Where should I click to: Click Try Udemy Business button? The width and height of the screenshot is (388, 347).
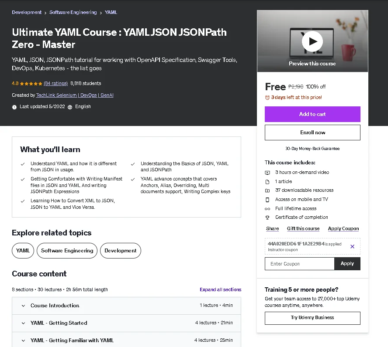click(312, 318)
